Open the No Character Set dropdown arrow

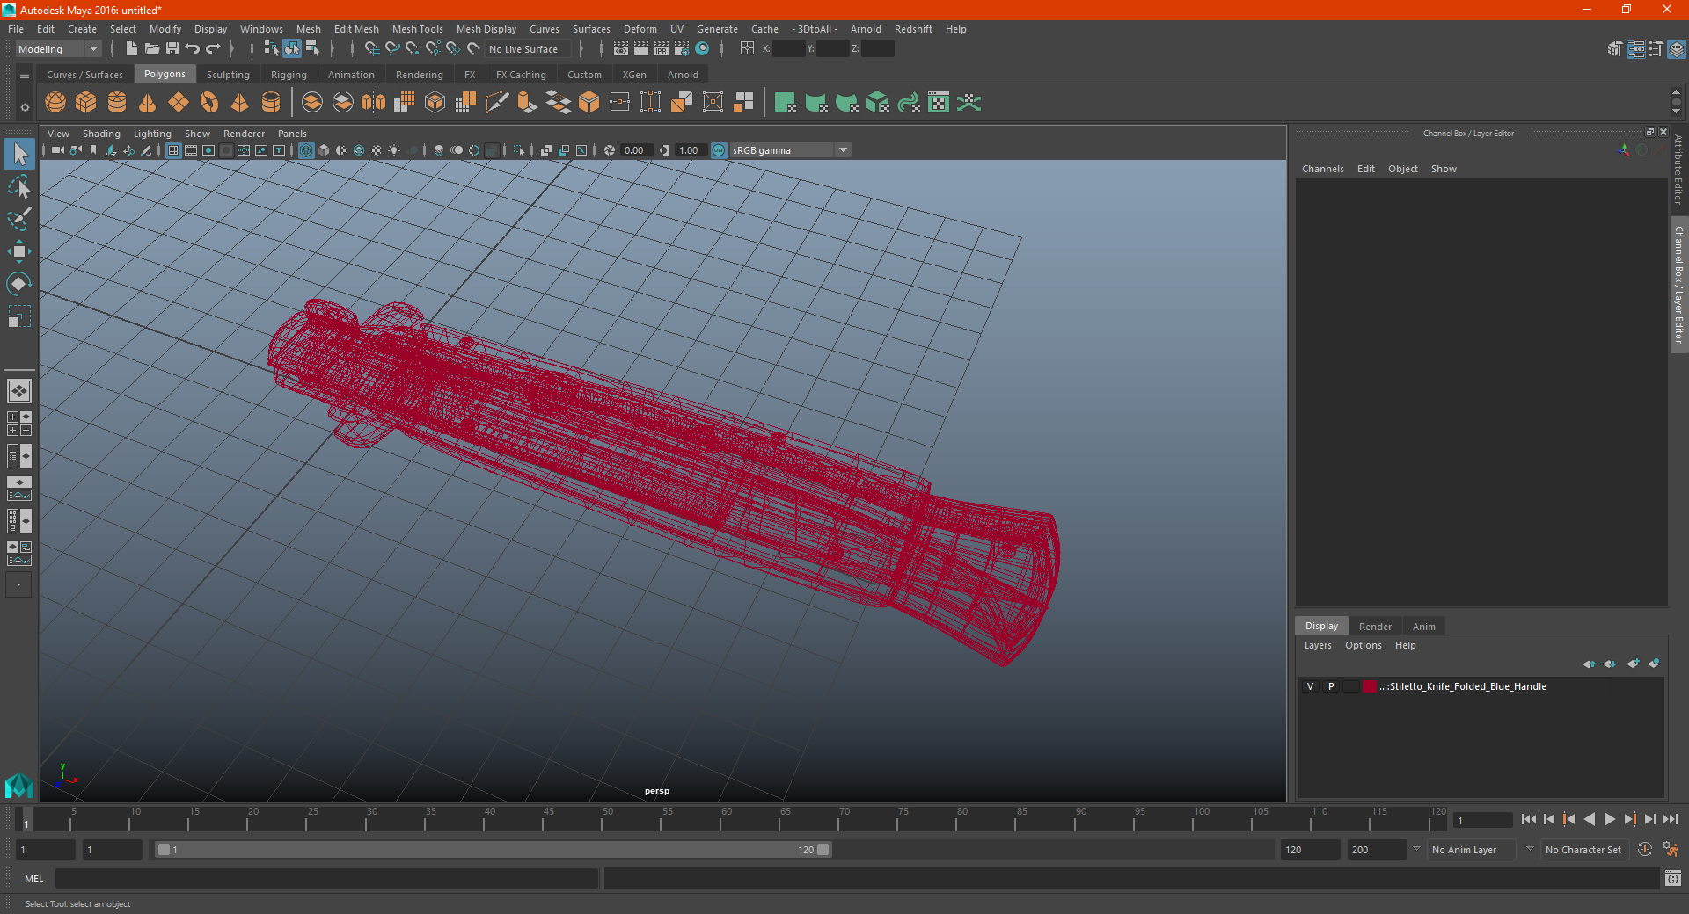1530,849
